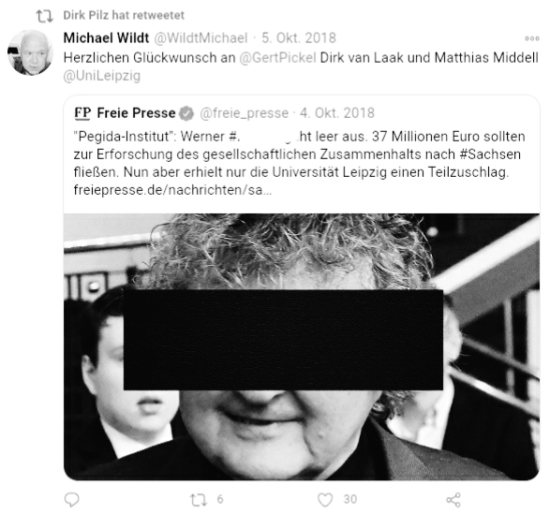Retweet using the arrows icon below the tweet
Viewport: 550px width, 513px height.
[x=199, y=500]
